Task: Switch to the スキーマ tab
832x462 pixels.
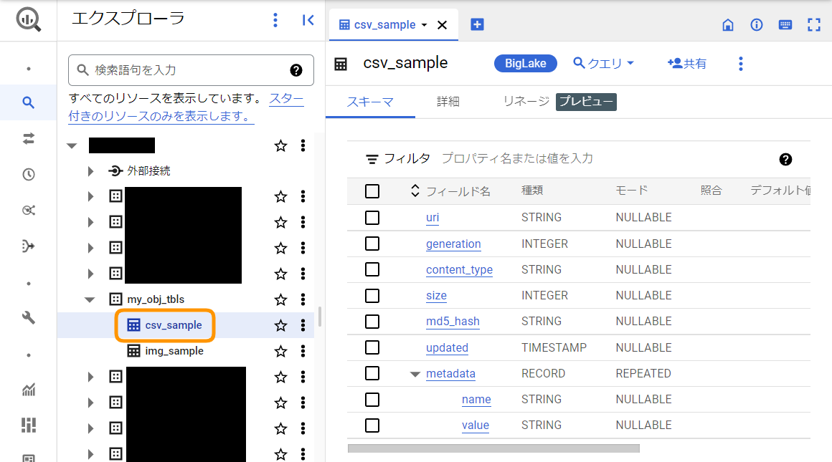Action: click(370, 102)
